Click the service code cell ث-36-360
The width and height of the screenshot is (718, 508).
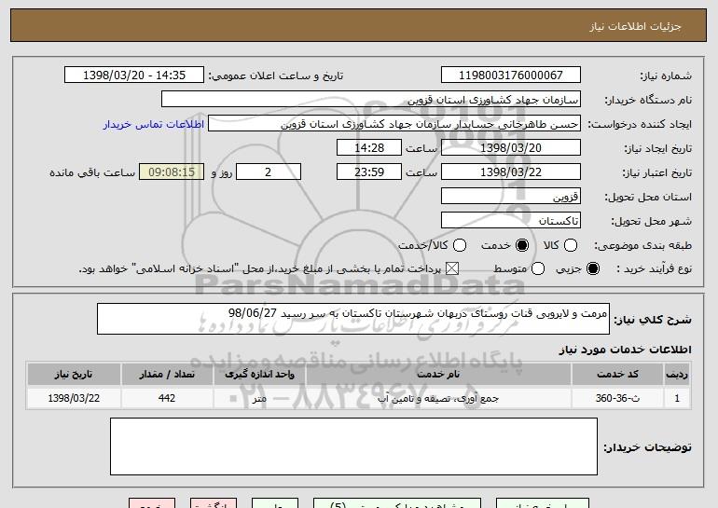coord(617,398)
